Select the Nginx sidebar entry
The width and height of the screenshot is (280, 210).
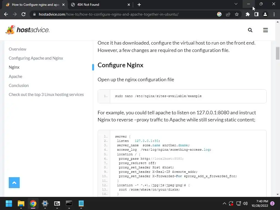point(14,67)
